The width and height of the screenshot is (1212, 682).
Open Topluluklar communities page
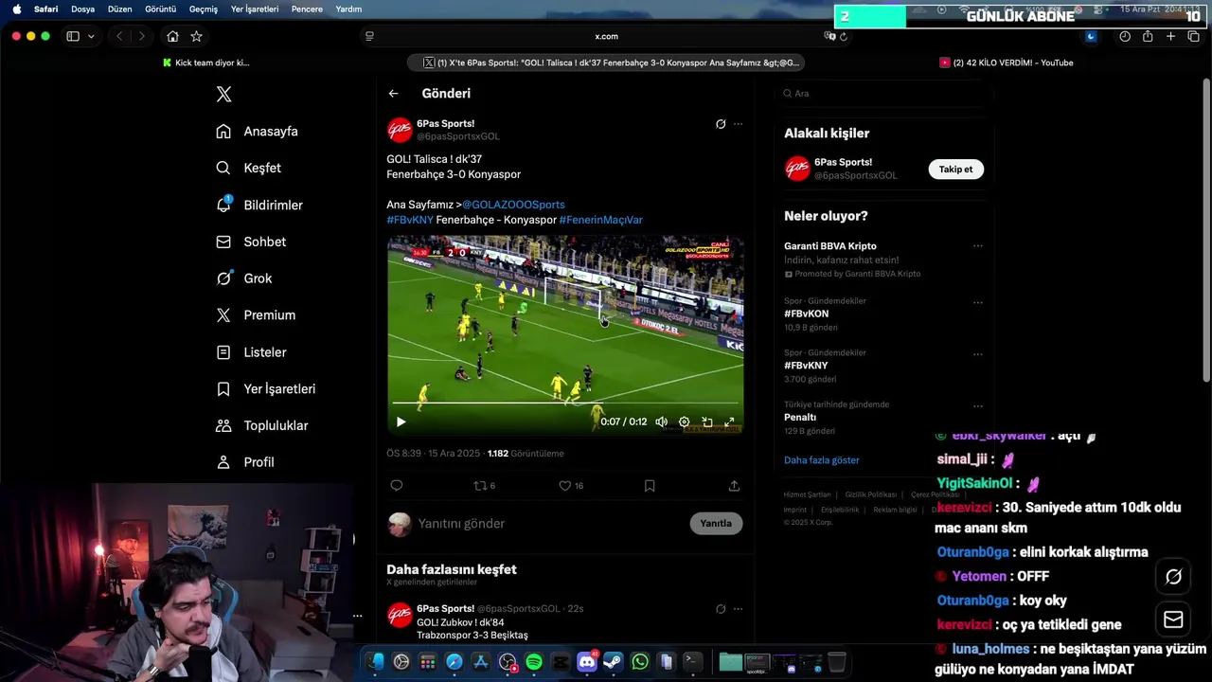click(261, 425)
